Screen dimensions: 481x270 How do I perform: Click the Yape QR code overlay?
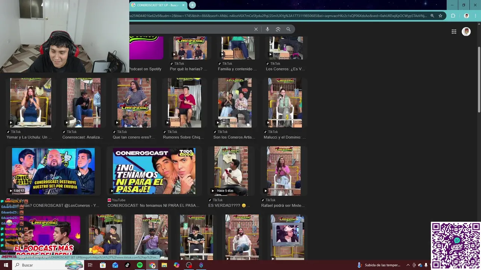click(455, 246)
